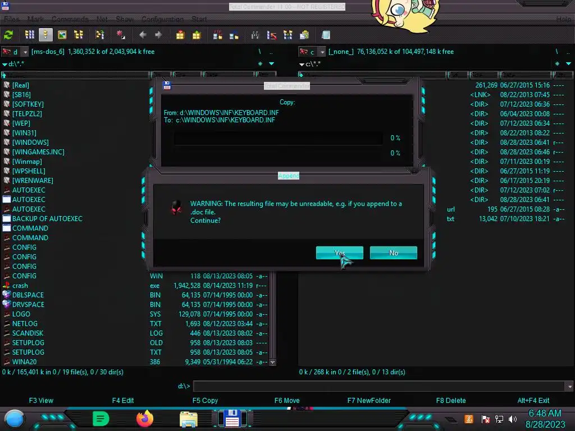Click the Synchronize directories icon

(288, 35)
